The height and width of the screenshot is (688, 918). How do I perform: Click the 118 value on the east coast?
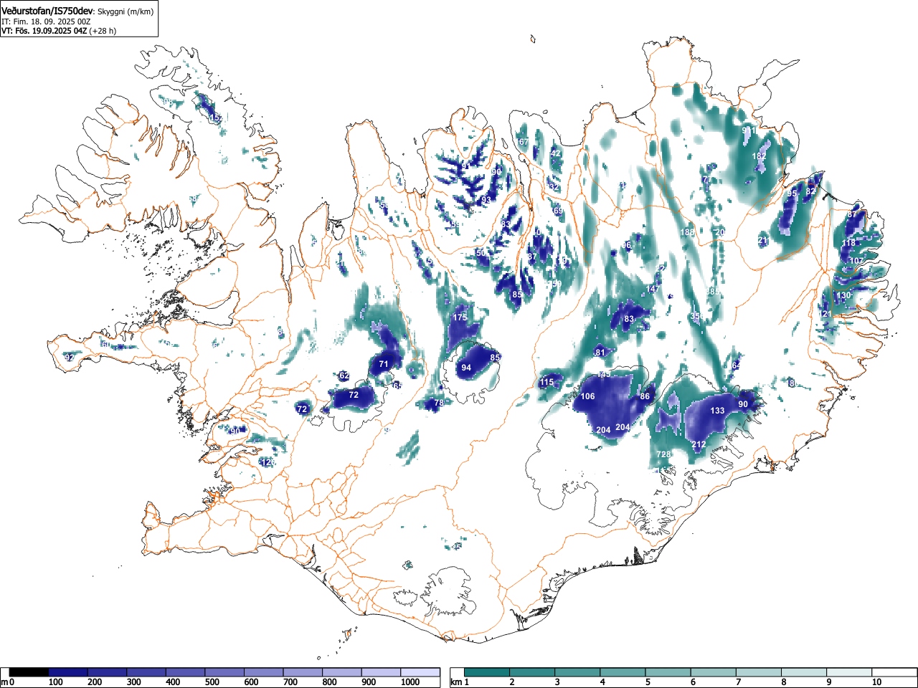point(848,244)
